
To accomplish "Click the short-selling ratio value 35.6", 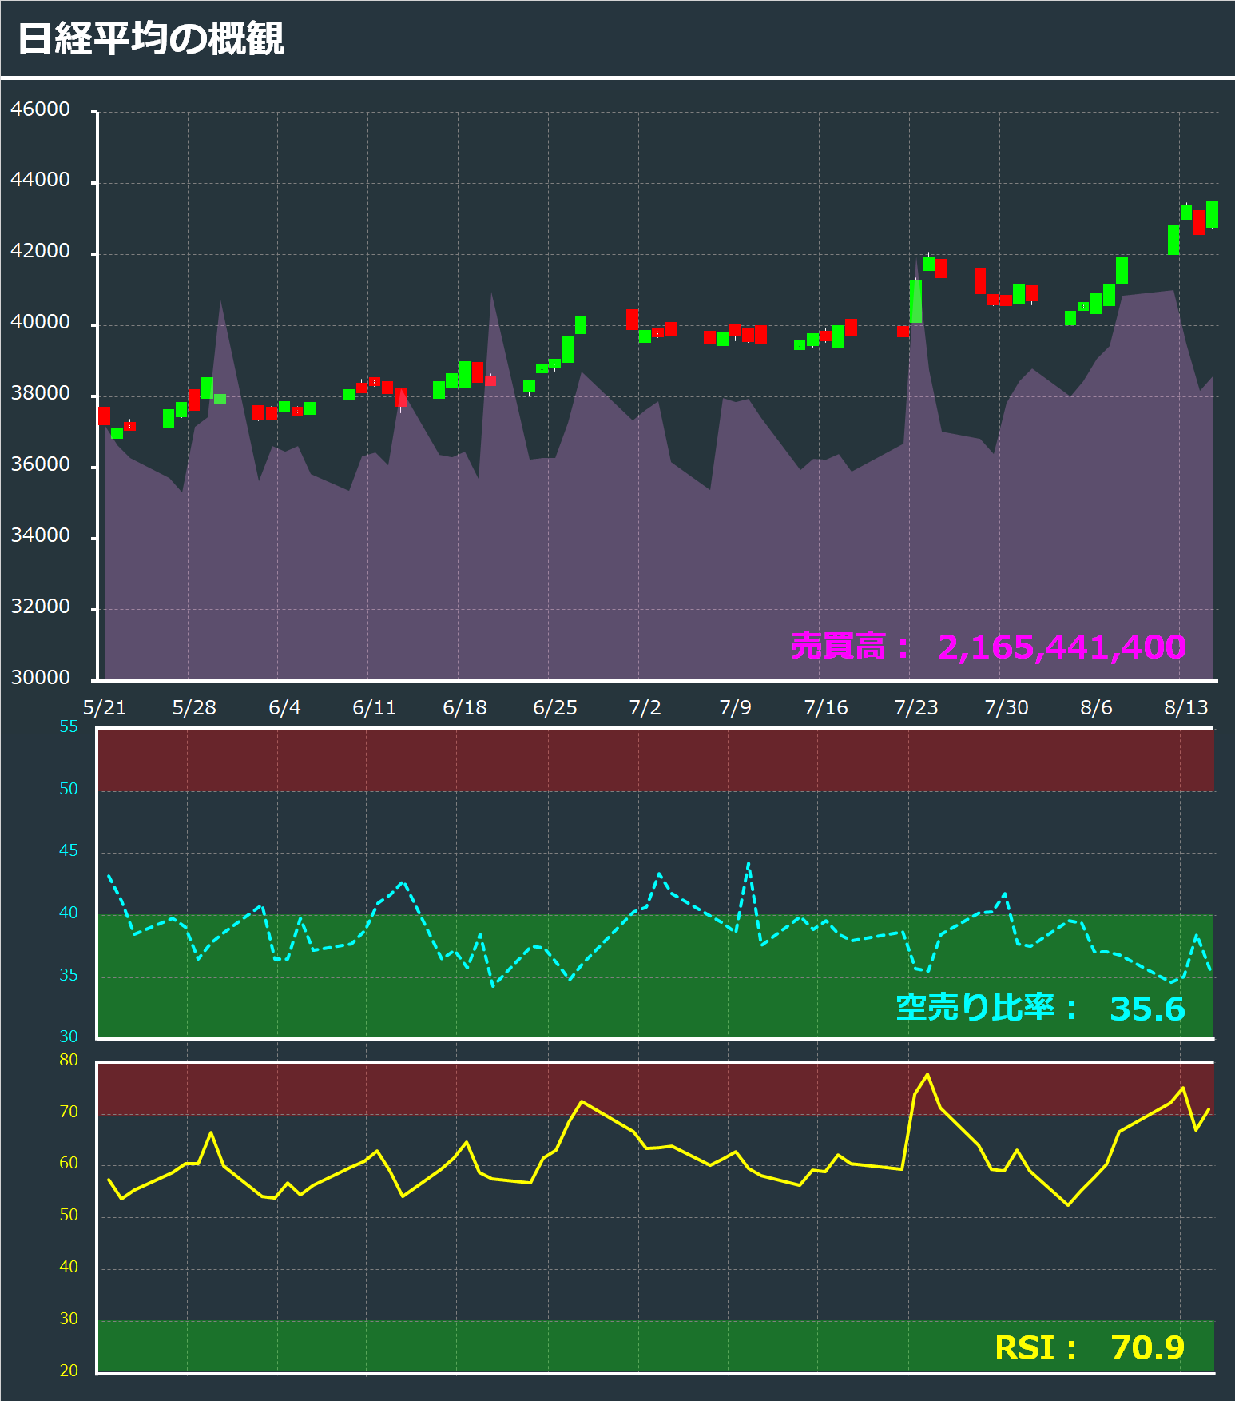I will coord(1147,1009).
